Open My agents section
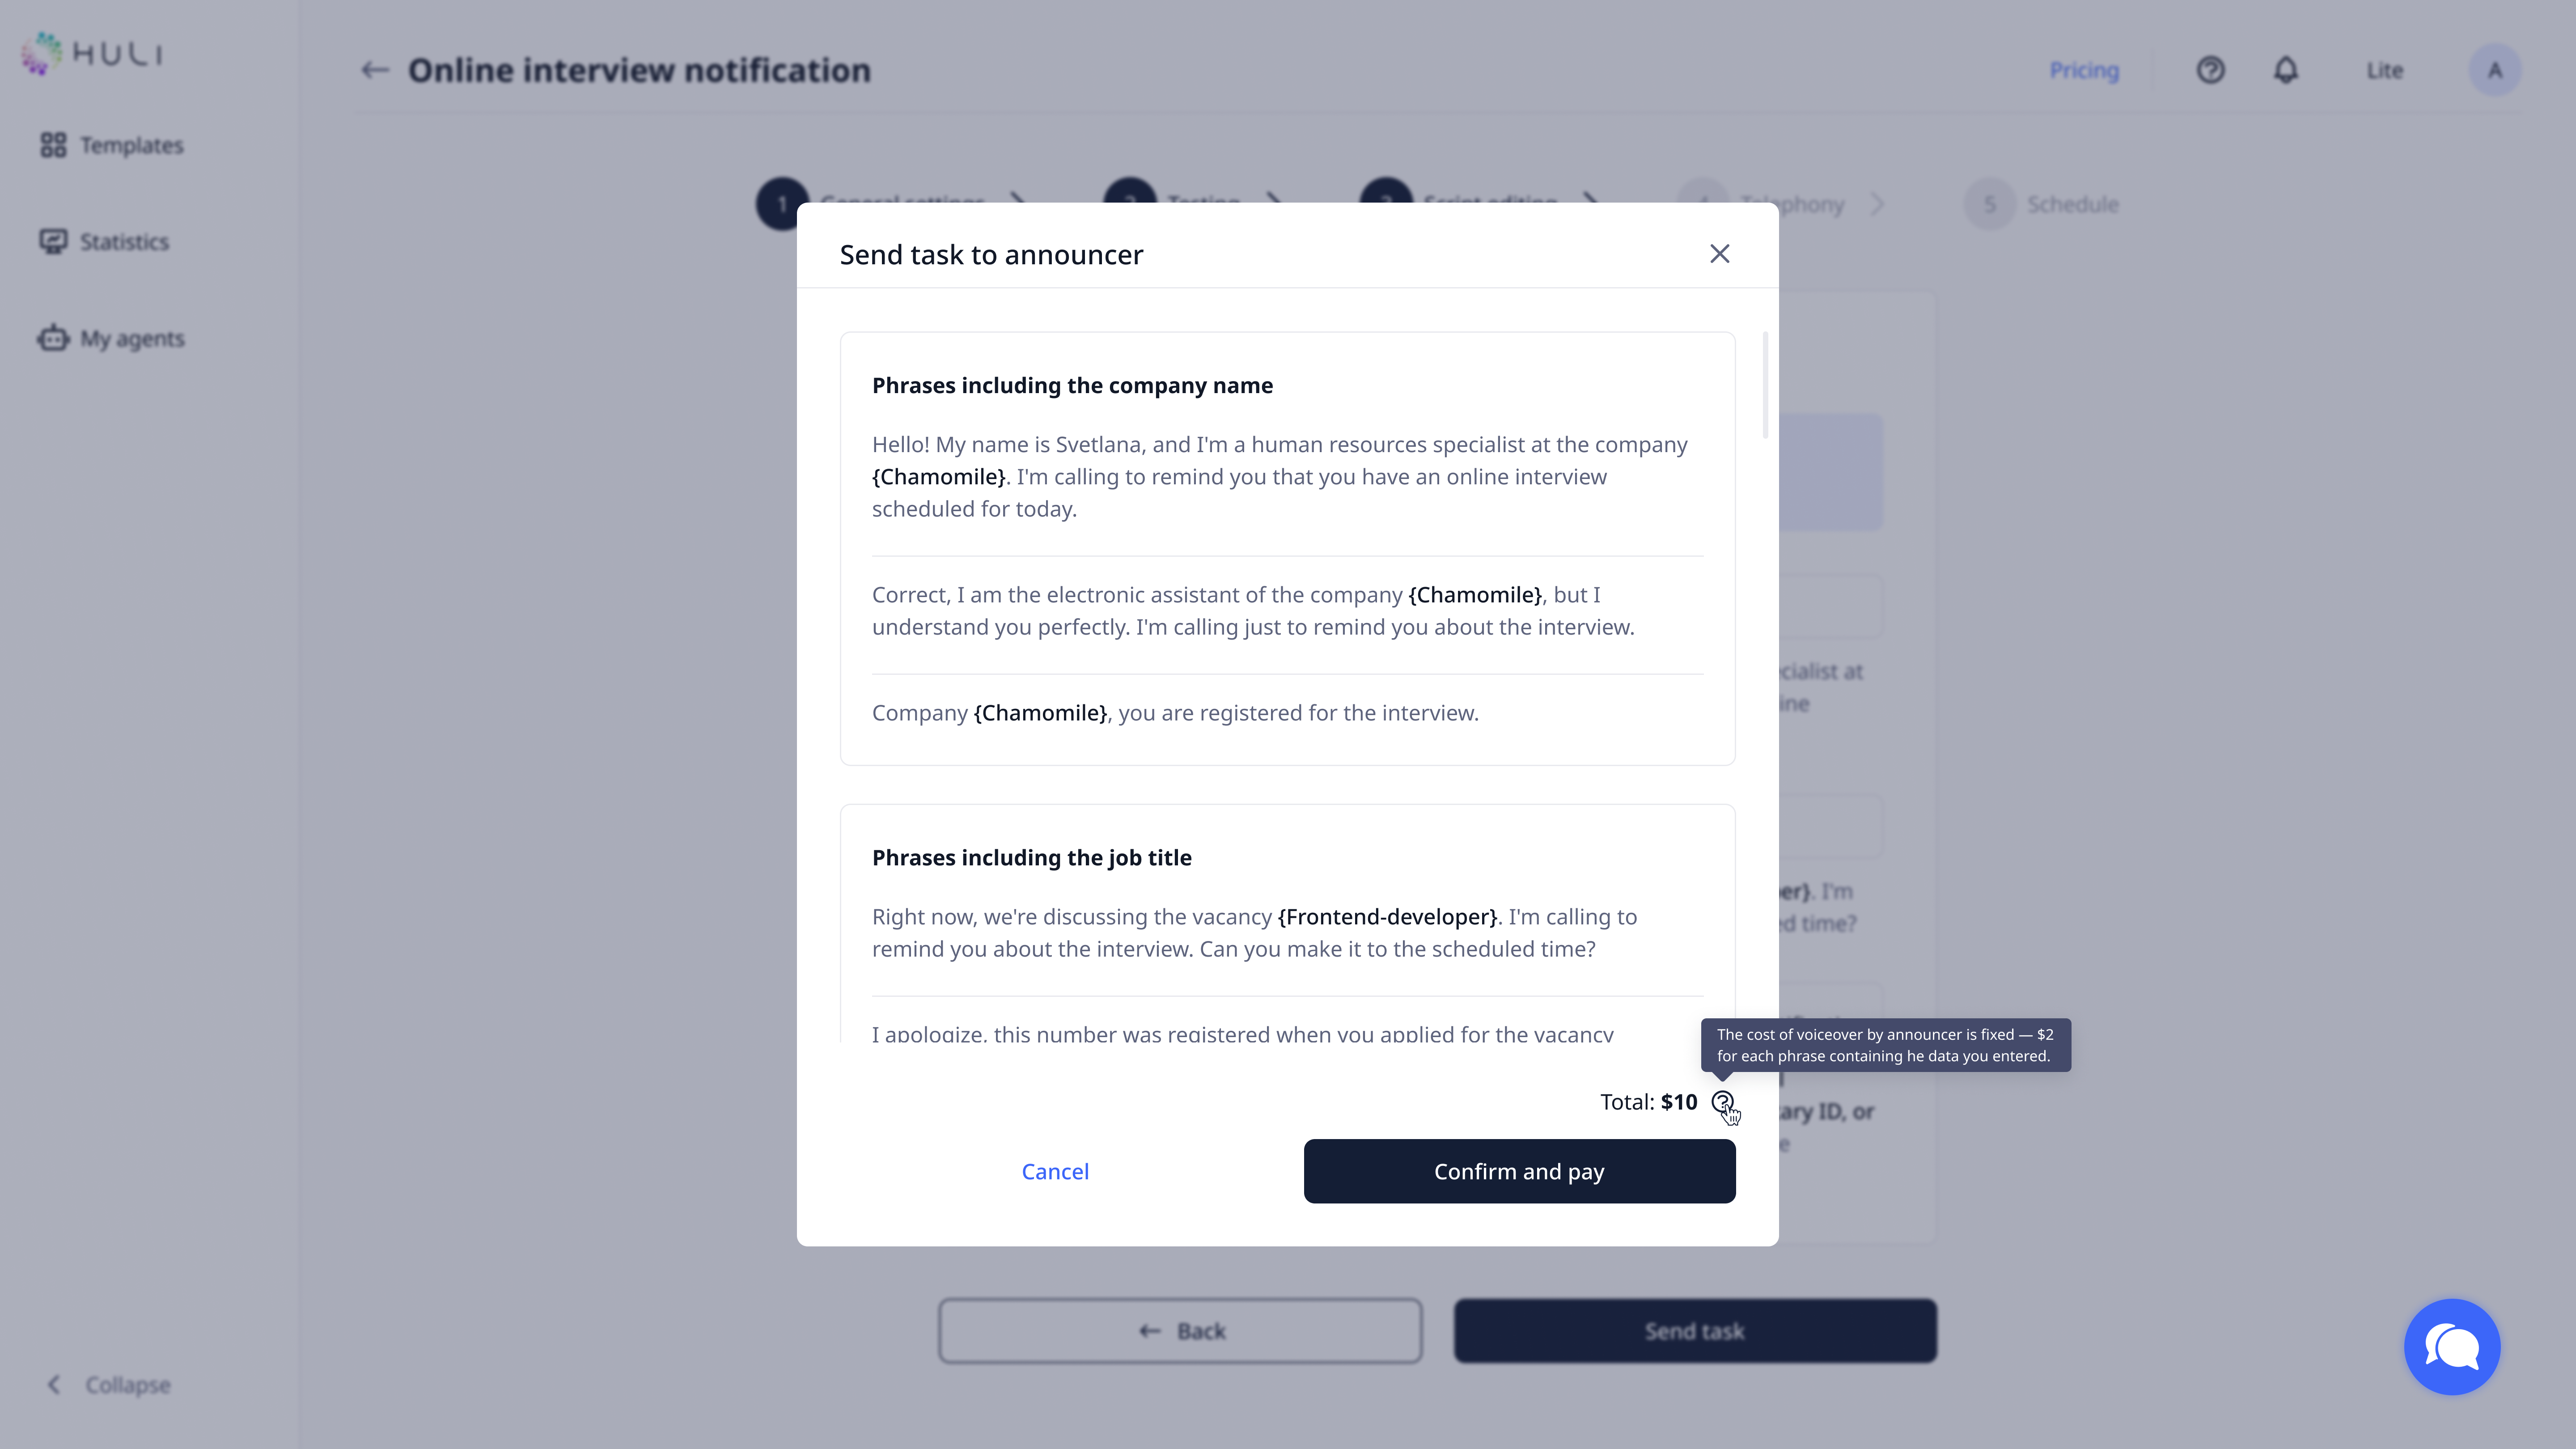 [x=112, y=339]
